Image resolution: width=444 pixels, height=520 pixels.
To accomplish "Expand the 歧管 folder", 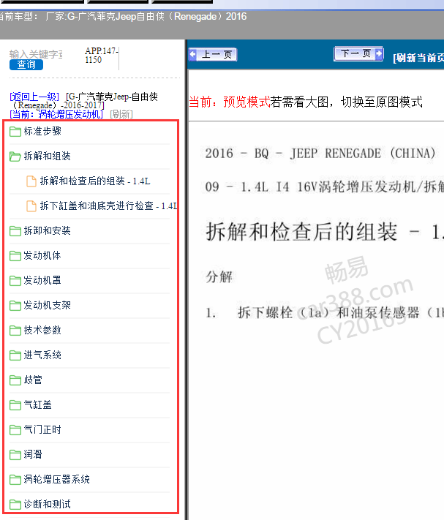I will [33, 380].
